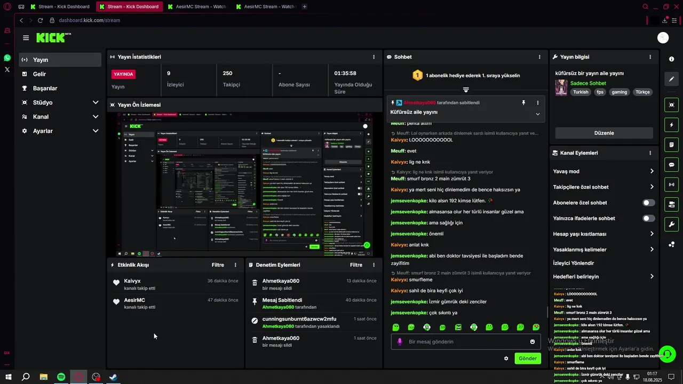Open the profile avatar menu
The width and height of the screenshot is (683, 384).
pyautogui.click(x=663, y=37)
